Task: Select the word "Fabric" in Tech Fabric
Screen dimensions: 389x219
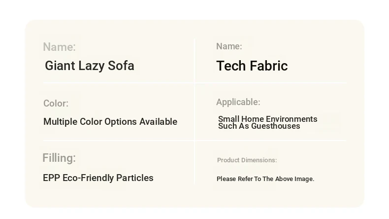Action: [x=269, y=66]
